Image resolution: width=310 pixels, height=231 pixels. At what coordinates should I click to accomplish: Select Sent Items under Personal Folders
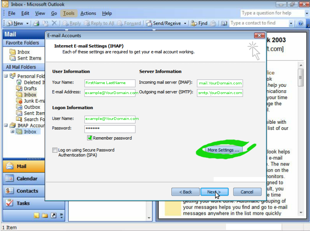[30, 113]
